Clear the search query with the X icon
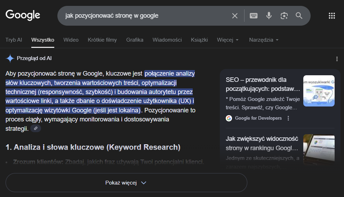Screen dimensions: 344x197 235,16
